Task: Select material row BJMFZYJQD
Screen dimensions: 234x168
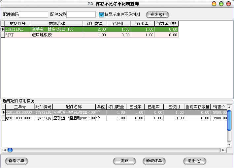Action: pyautogui.click(x=91, y=29)
